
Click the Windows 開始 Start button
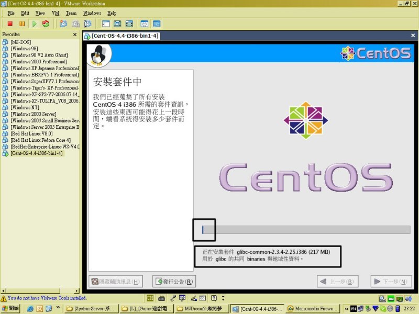click(10, 308)
